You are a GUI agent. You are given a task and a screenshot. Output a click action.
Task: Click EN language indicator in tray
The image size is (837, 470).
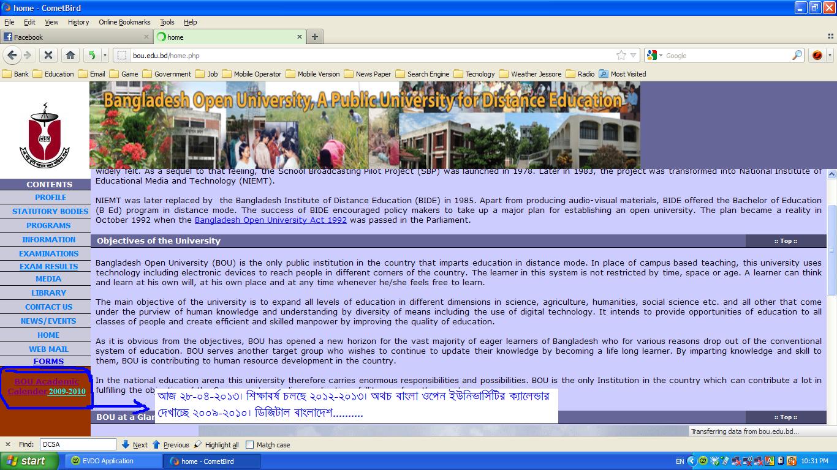pyautogui.click(x=680, y=461)
